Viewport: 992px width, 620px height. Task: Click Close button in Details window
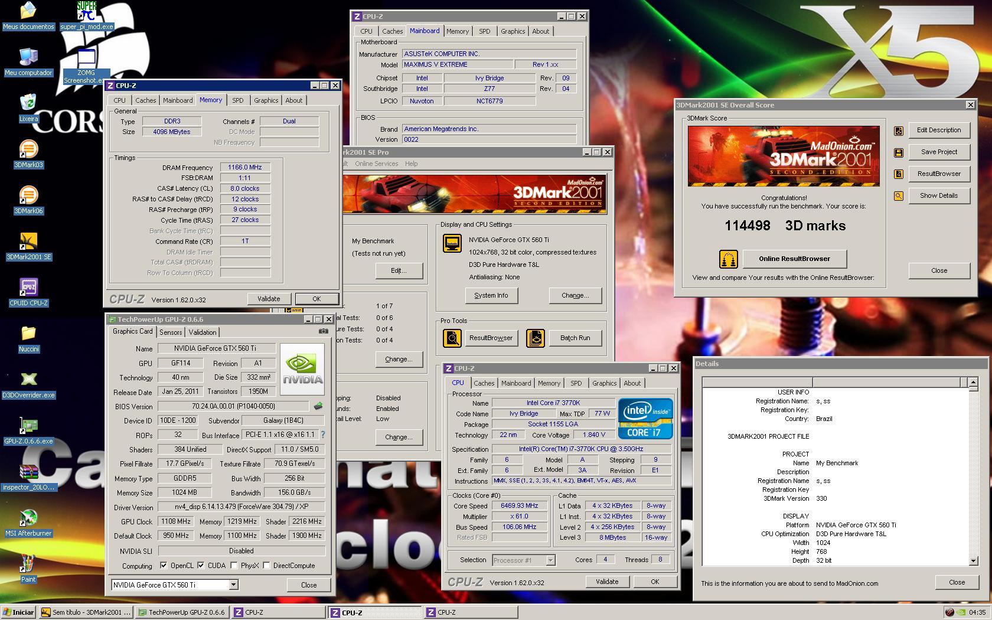[x=957, y=582]
